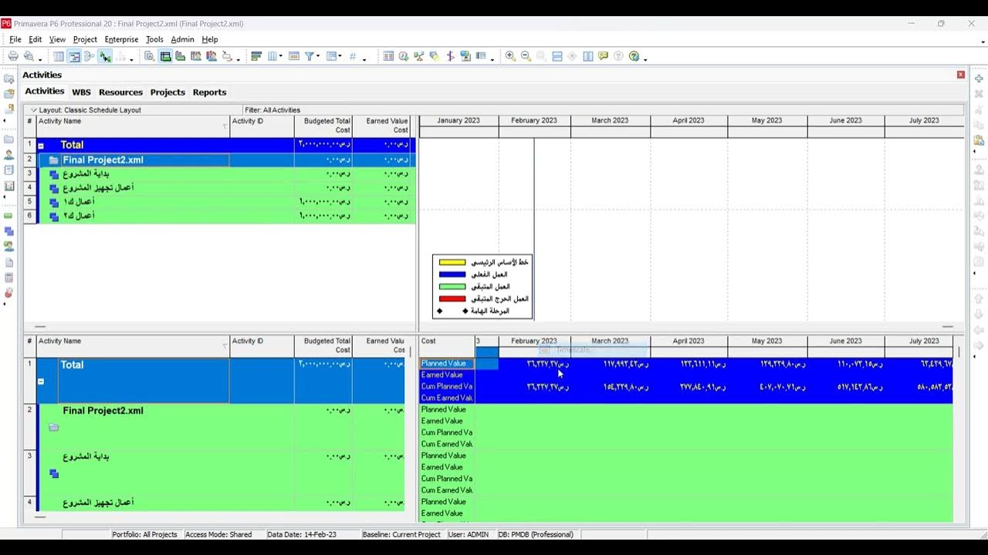Open dropdown arrow next to Print Preview
This screenshot has height=555, width=988.
click(x=40, y=59)
